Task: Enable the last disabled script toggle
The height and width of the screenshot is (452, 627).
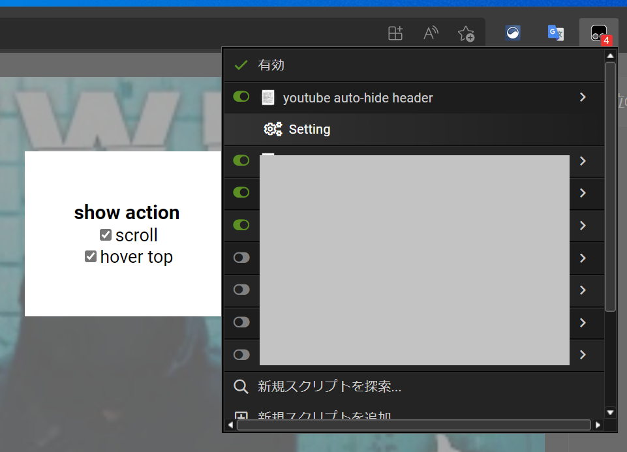Action: pos(241,354)
